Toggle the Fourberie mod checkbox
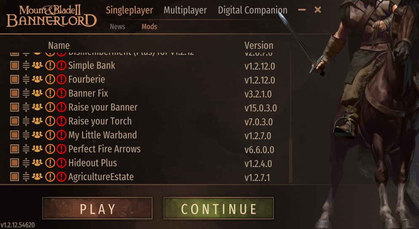The height and width of the screenshot is (229, 419). point(14,79)
